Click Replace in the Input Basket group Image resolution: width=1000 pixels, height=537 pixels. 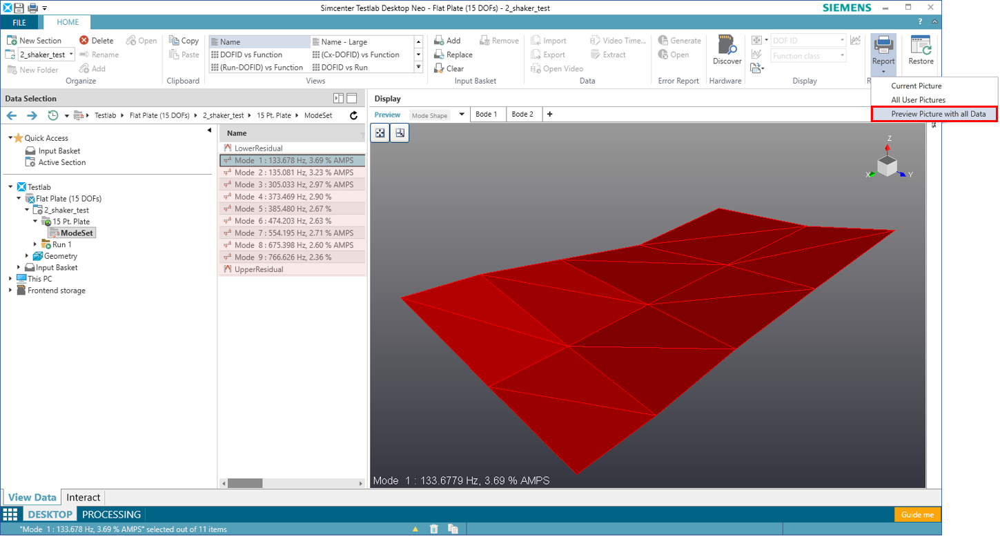pos(453,55)
